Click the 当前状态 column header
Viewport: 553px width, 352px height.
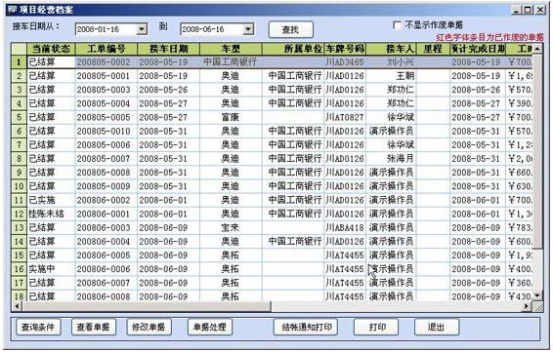pos(51,49)
